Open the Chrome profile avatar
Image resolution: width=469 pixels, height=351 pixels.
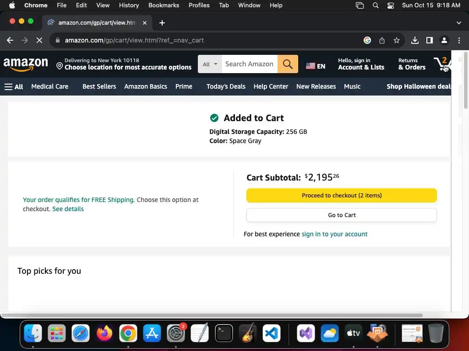pos(444,40)
